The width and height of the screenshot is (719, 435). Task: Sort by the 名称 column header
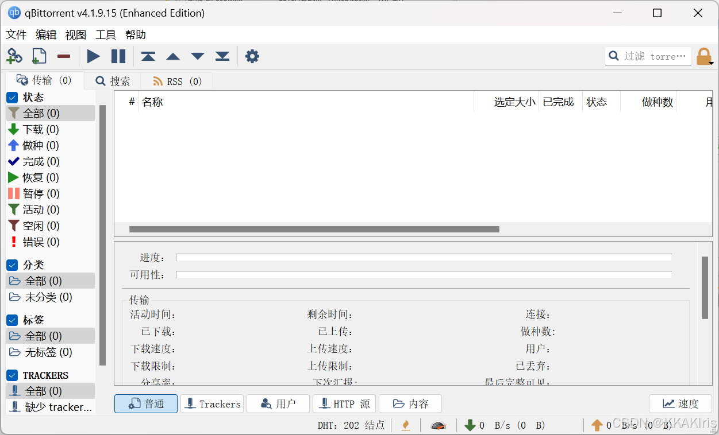[306, 102]
